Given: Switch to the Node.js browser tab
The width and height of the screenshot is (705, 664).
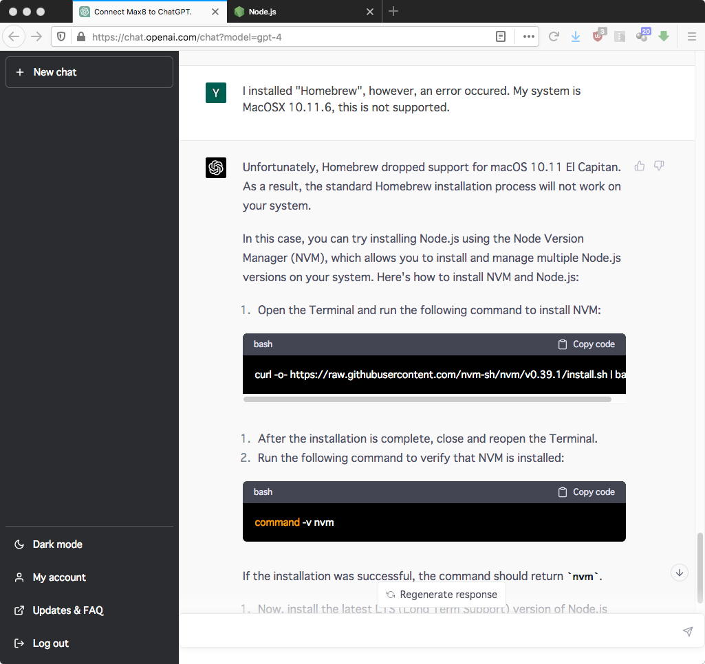Looking at the screenshot, I should click(x=305, y=12).
